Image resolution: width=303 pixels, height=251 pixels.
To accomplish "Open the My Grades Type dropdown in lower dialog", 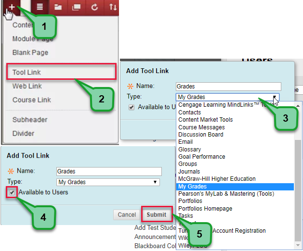I will pos(108,182).
